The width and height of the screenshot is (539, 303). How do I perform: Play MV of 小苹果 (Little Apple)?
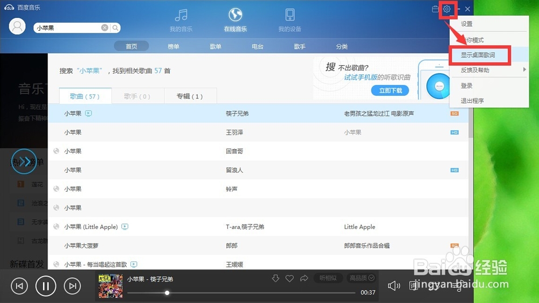pos(125,227)
